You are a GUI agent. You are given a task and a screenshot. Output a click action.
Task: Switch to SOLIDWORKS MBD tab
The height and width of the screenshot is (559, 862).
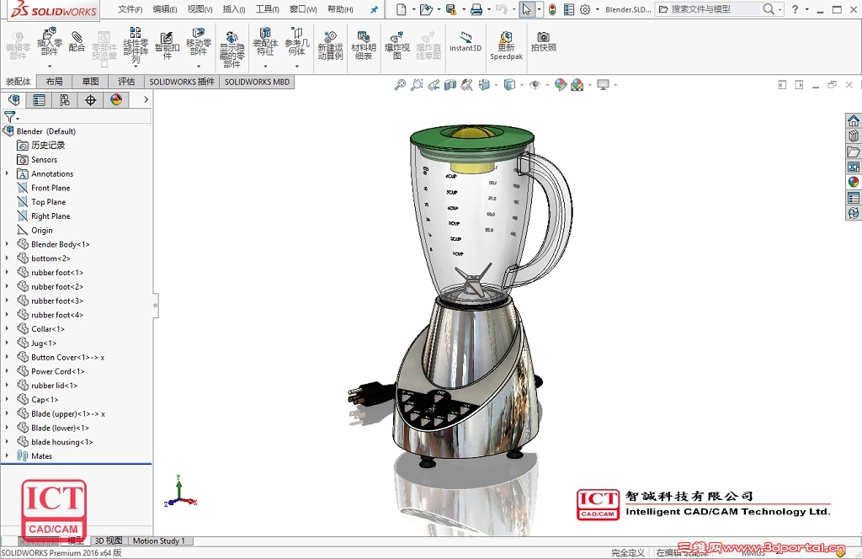(x=257, y=82)
